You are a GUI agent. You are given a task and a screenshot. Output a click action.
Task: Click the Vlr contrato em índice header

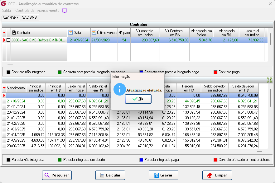[x=145, y=33]
